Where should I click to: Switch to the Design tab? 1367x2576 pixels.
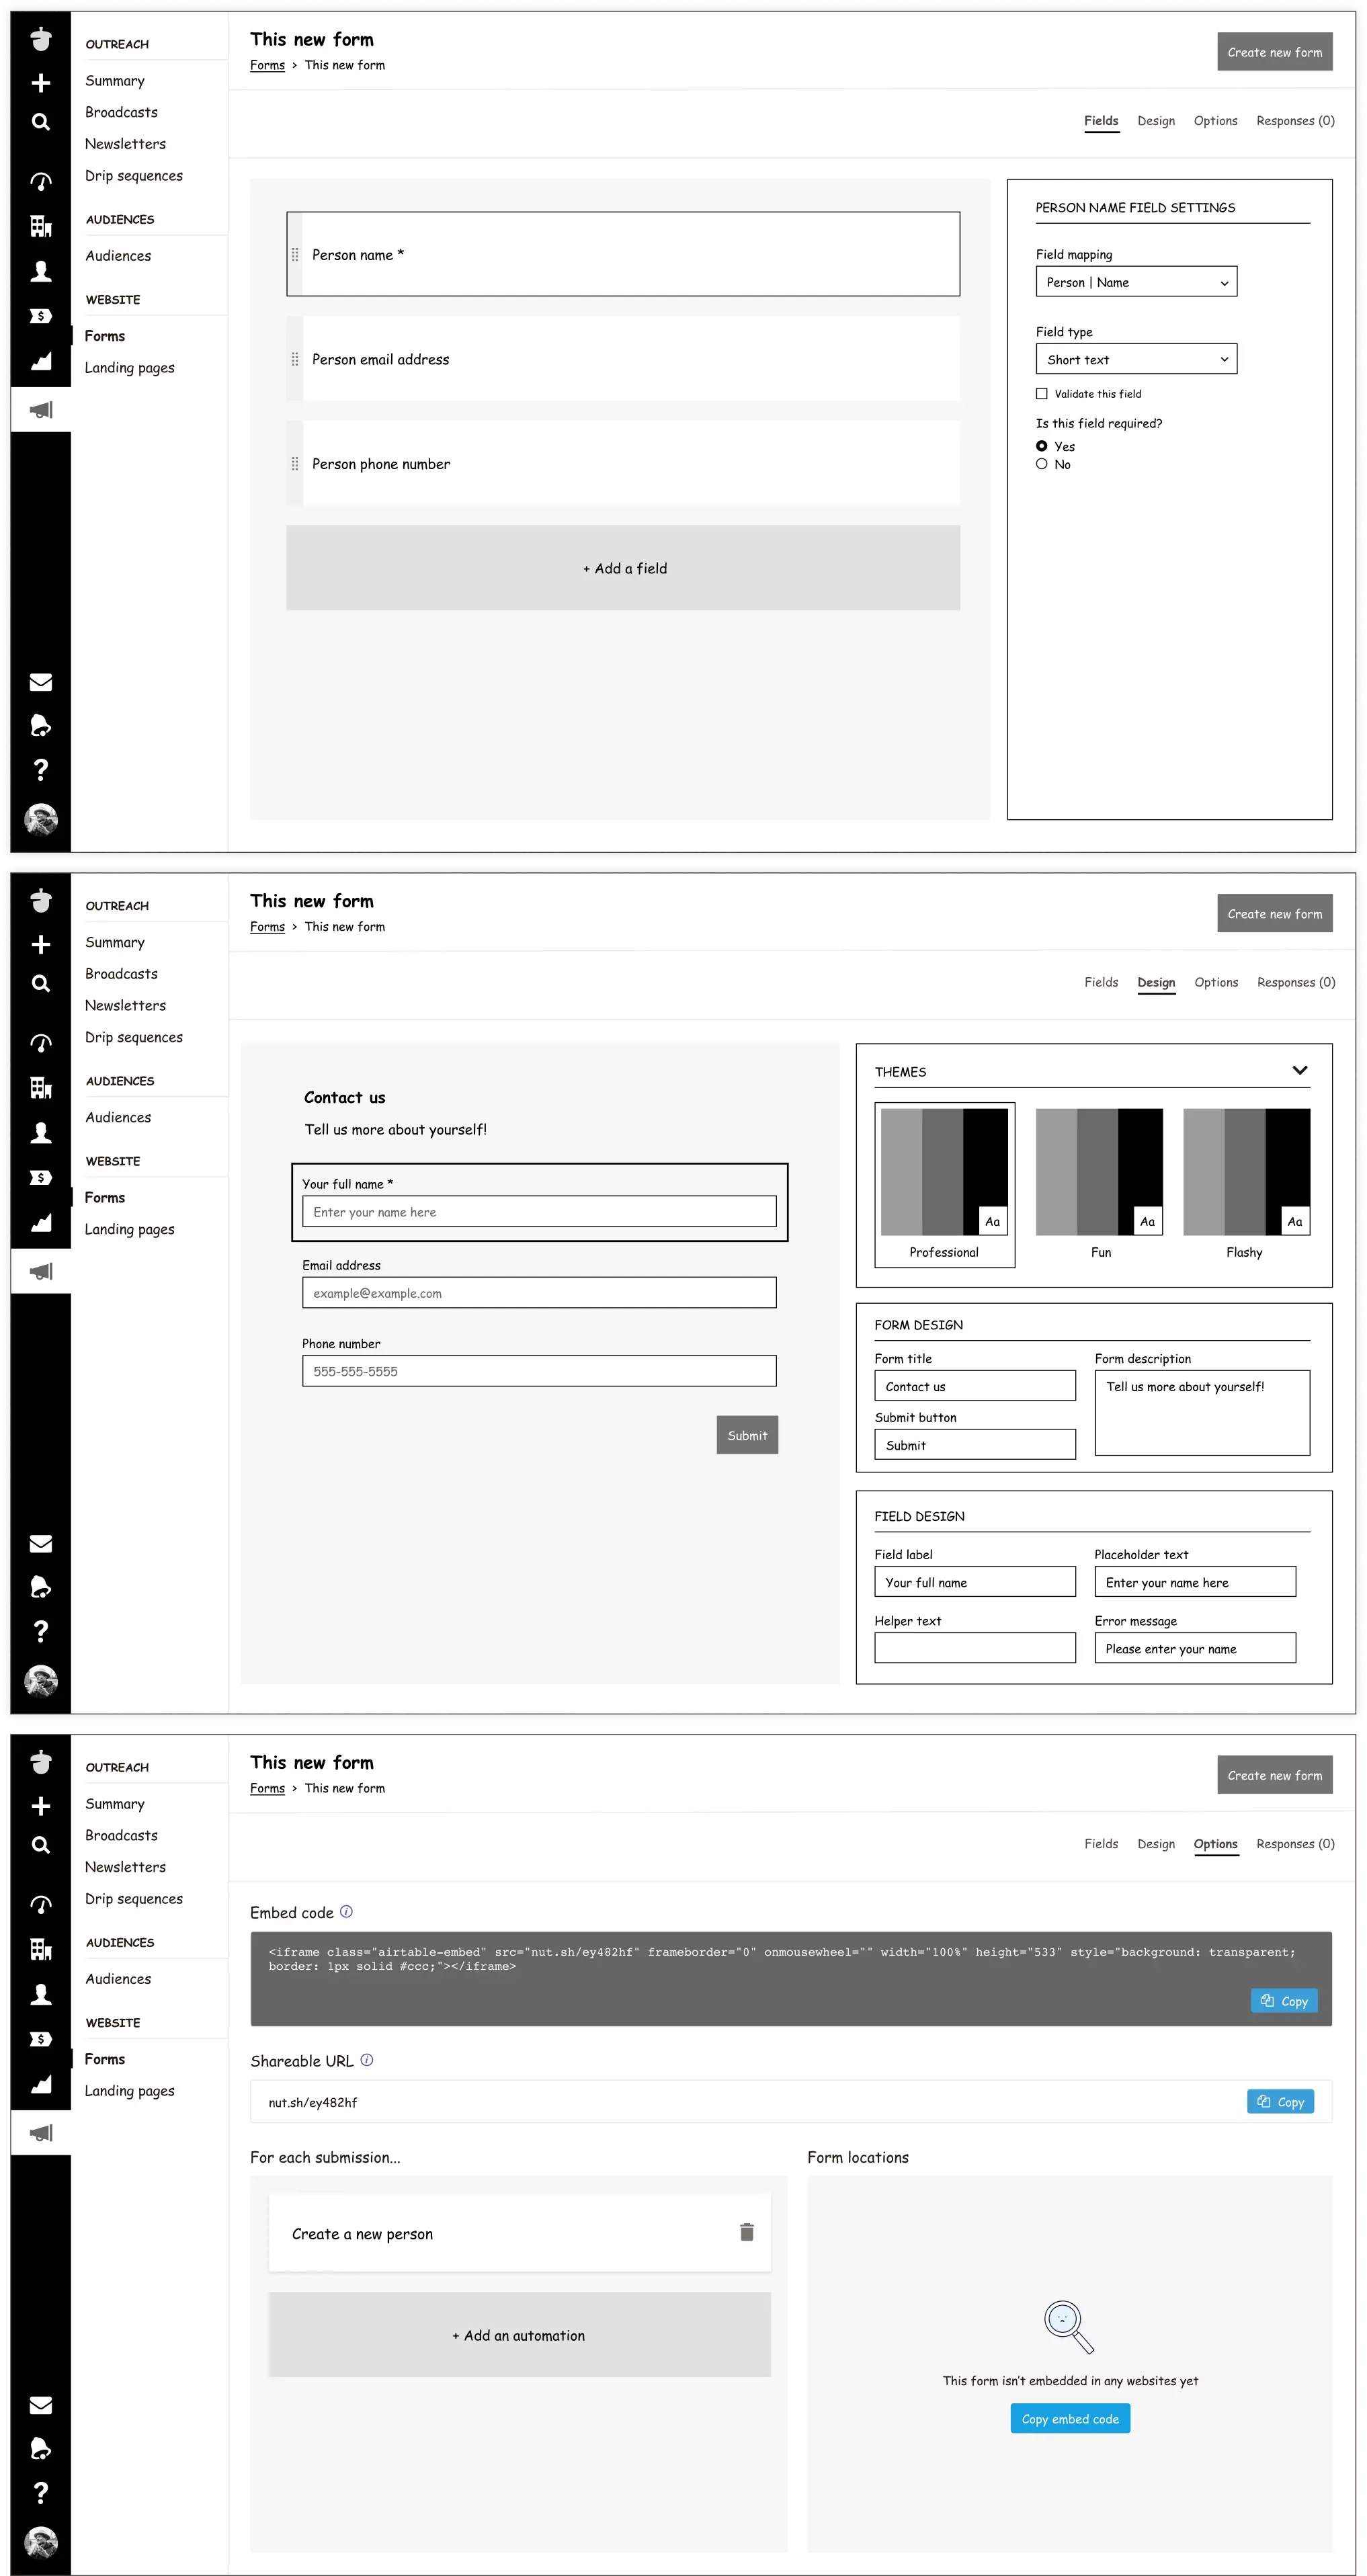click(x=1156, y=119)
